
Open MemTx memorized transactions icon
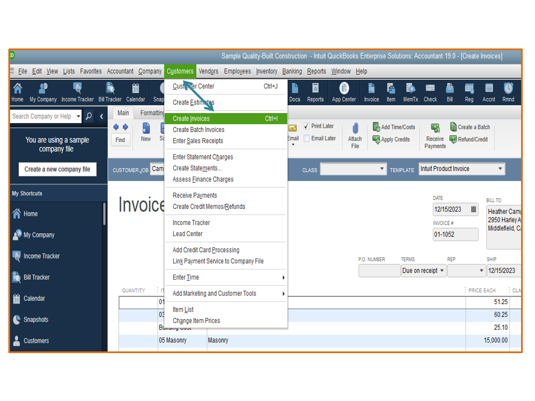pyautogui.click(x=411, y=92)
